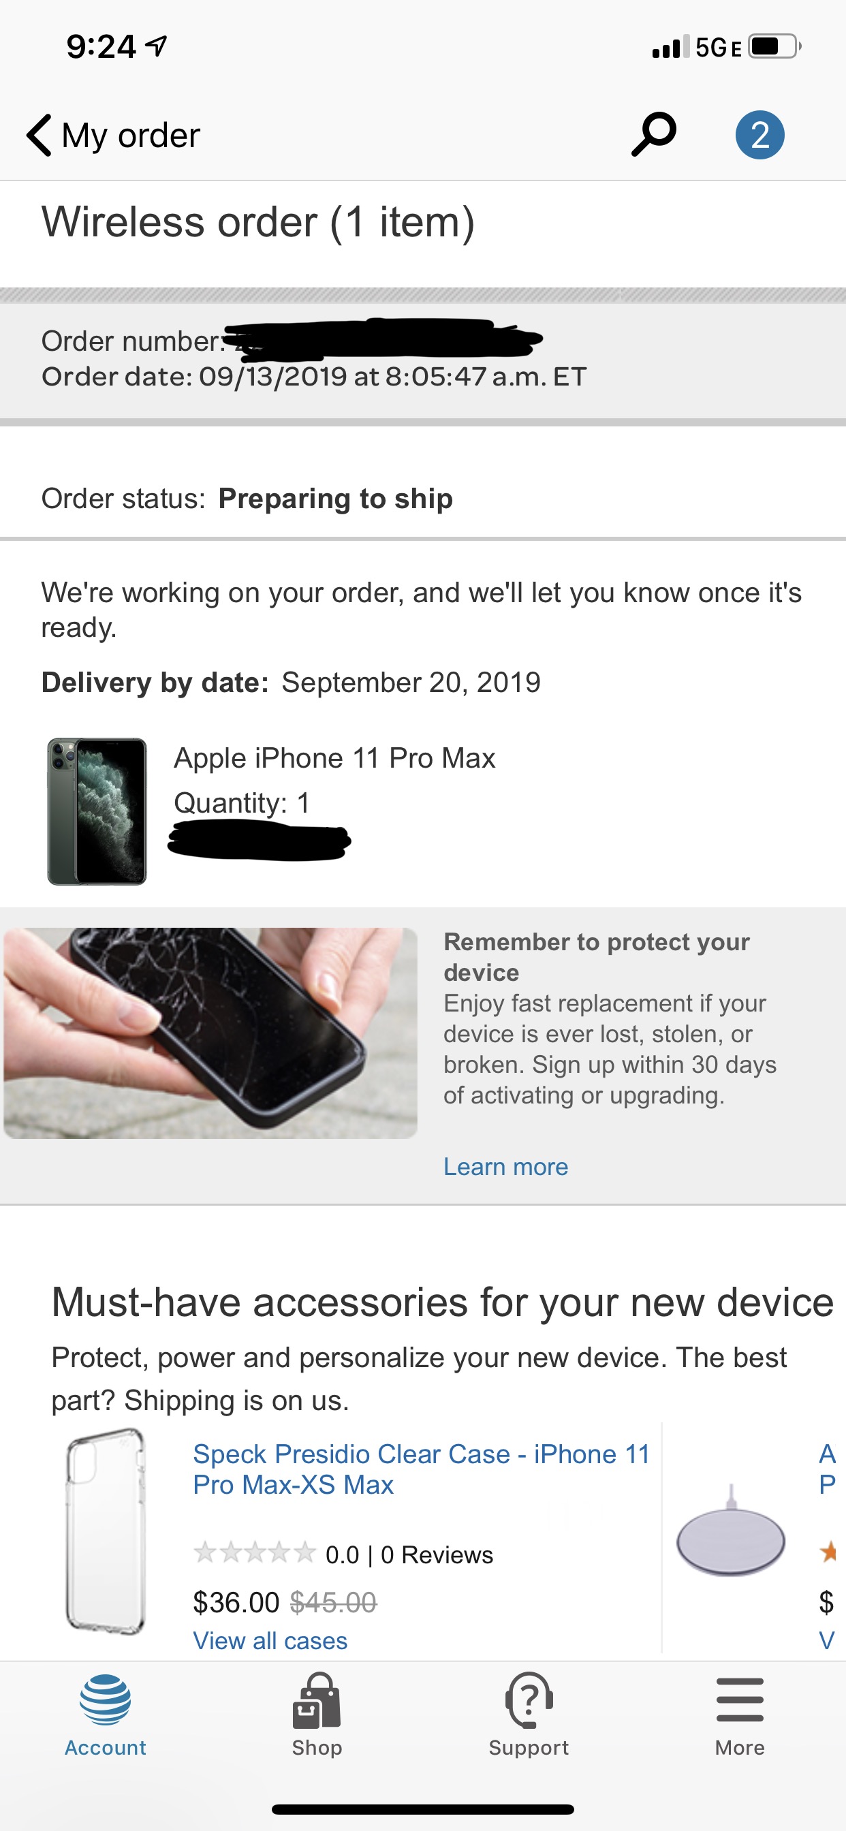The width and height of the screenshot is (846, 1831).
Task: Tap the back chevron beside My order
Action: tap(39, 135)
